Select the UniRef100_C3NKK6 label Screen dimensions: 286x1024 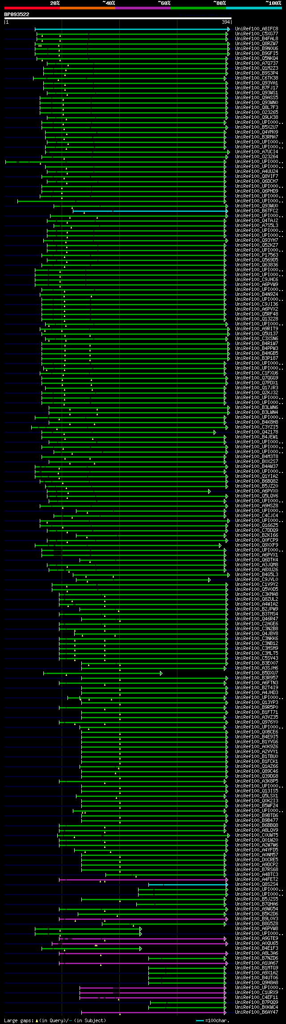(257, 639)
